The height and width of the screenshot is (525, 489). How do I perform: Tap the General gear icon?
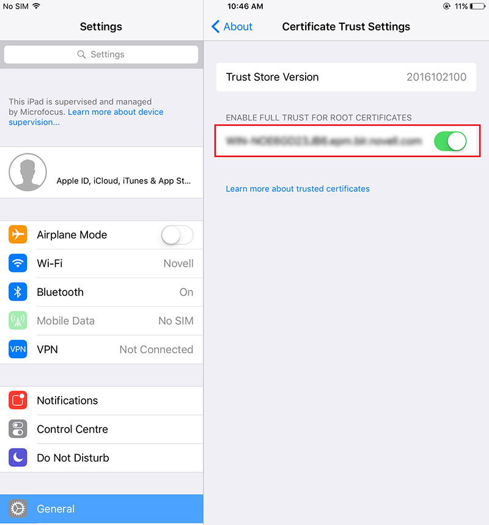tap(18, 508)
